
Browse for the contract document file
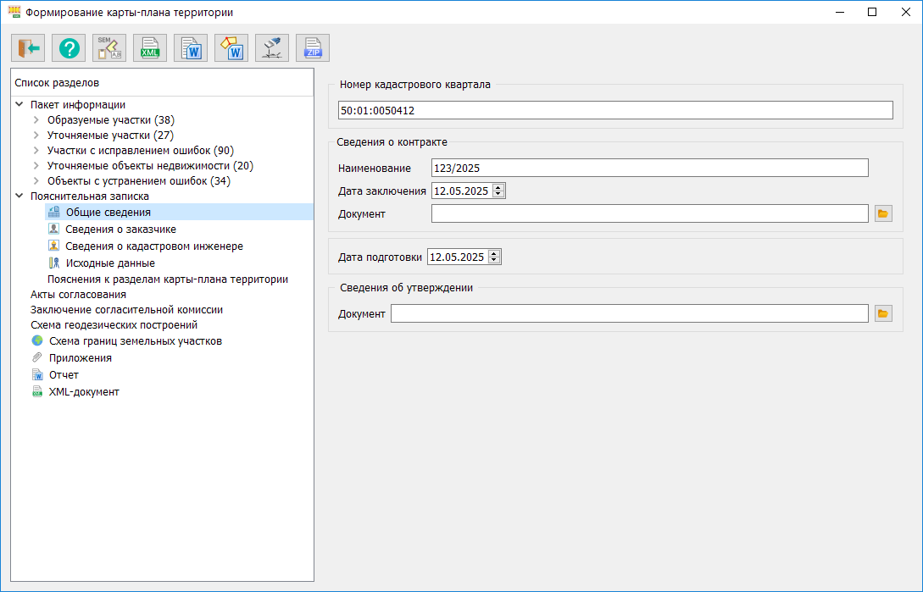(x=883, y=213)
